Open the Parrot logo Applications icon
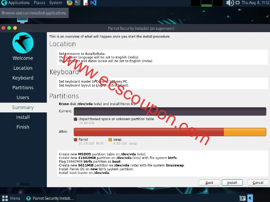 pos(4,3)
